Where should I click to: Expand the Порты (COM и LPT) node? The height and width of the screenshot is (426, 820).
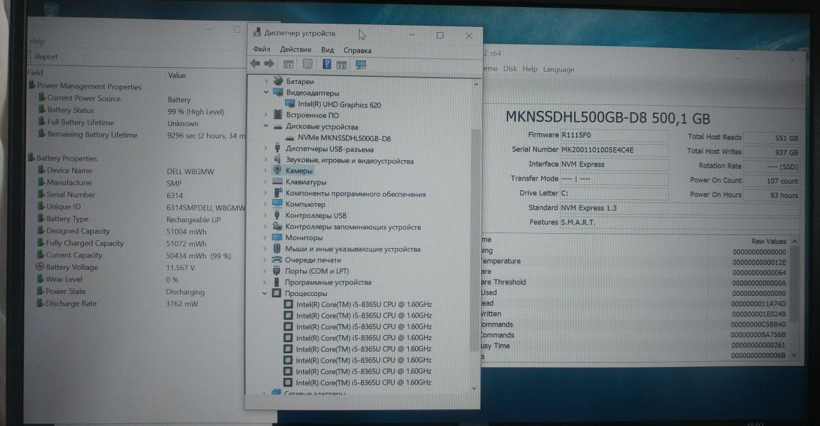click(266, 271)
